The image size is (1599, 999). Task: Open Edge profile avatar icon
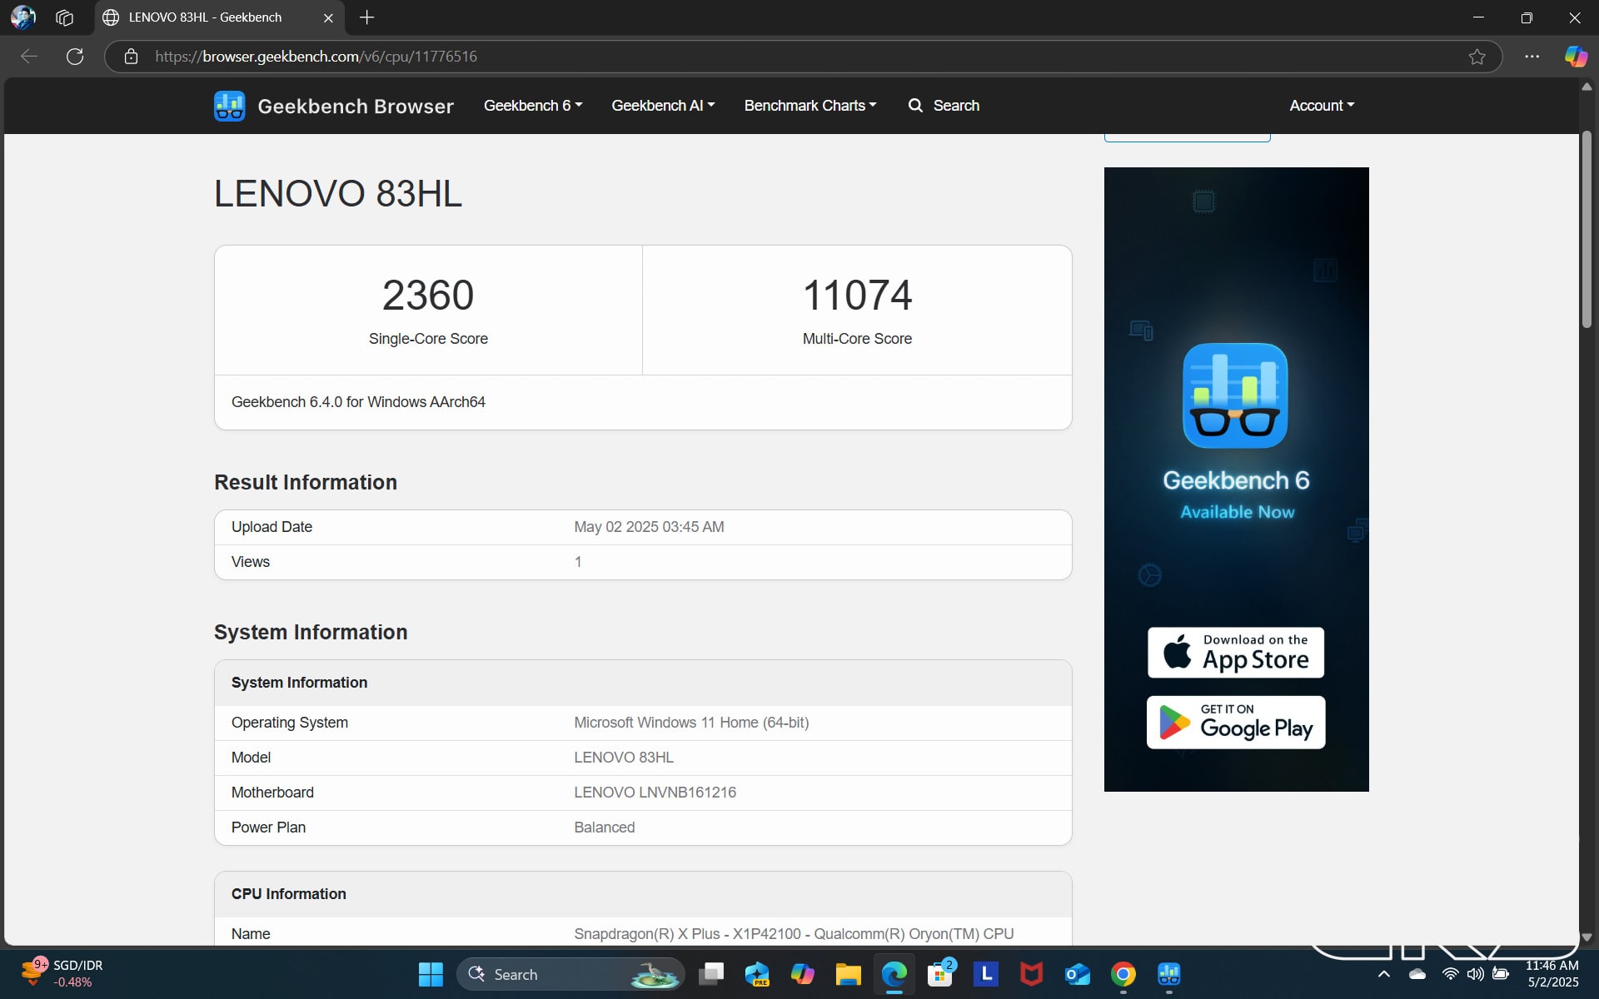point(23,17)
